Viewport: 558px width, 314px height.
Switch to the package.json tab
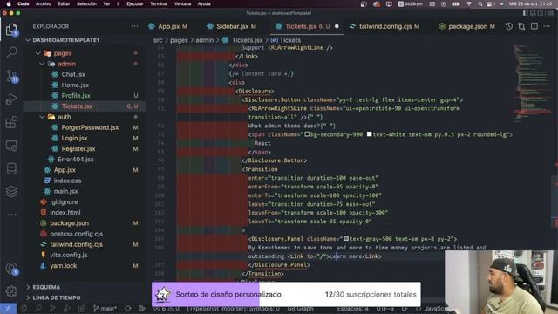[x=467, y=26]
